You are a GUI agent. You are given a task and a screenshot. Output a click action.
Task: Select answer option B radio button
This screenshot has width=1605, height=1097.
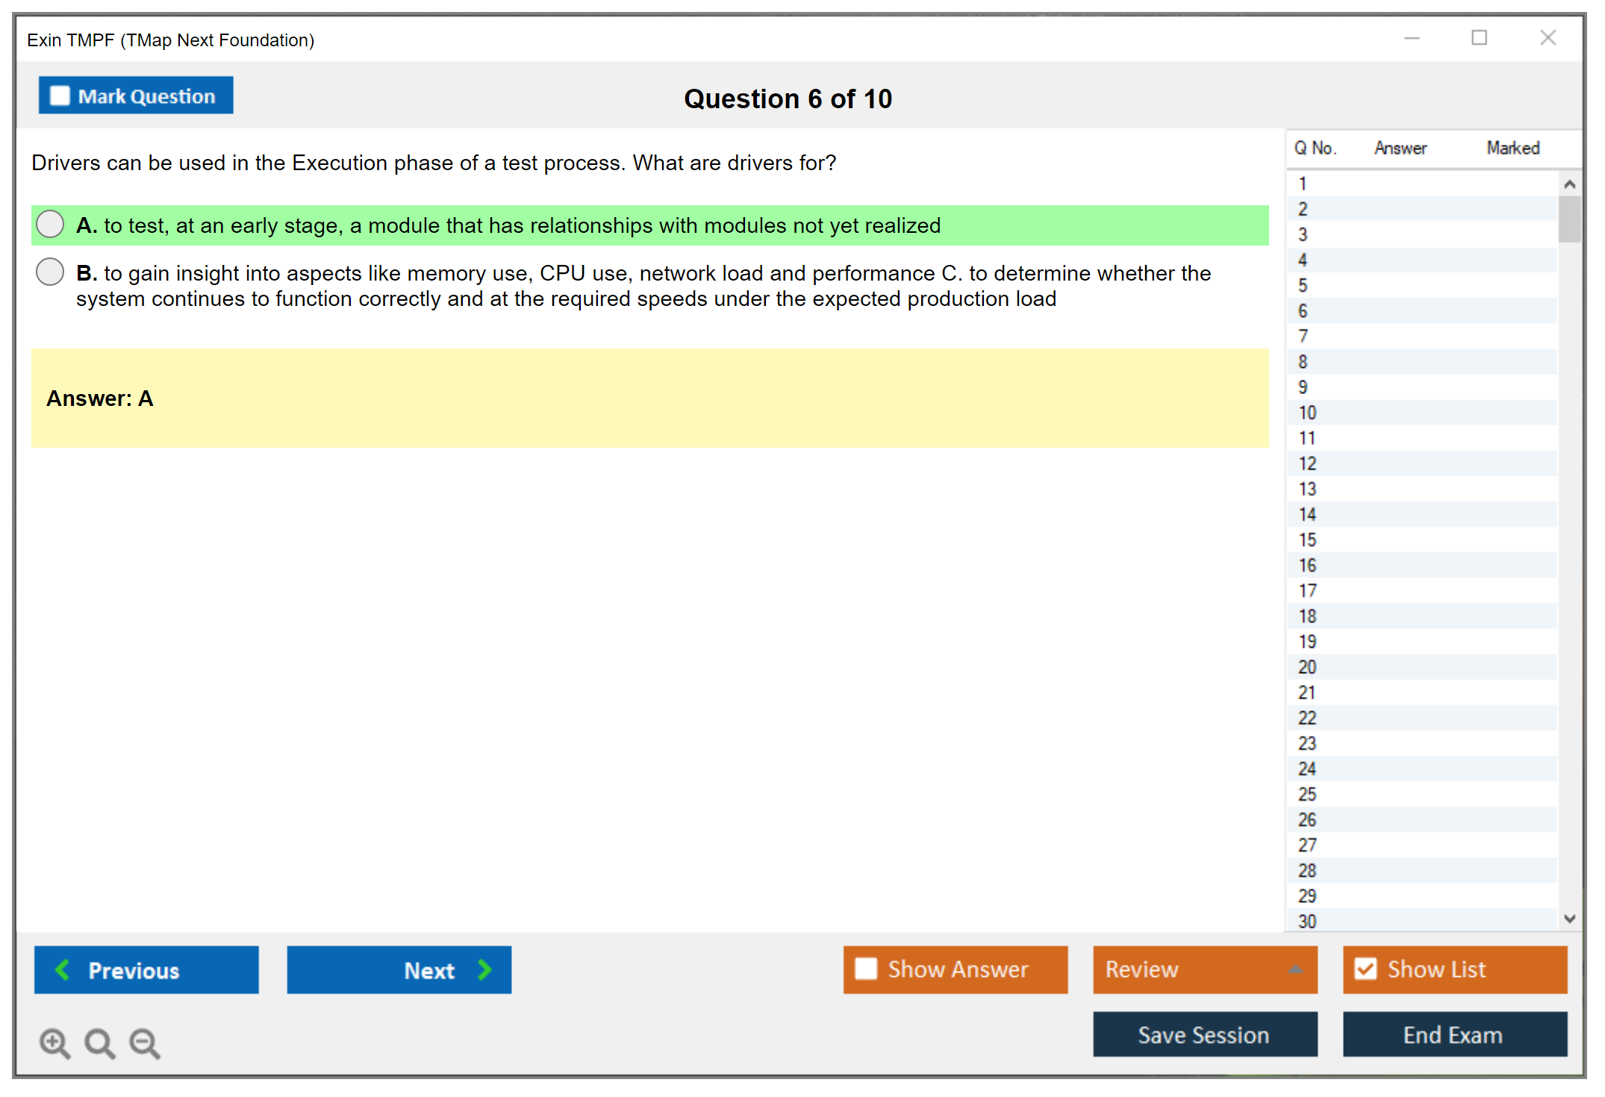50,272
